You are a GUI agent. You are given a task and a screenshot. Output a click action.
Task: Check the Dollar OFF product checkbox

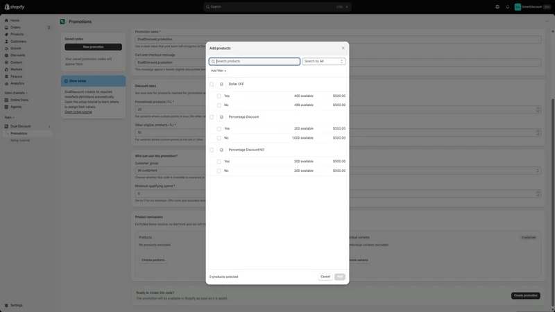coord(212,84)
